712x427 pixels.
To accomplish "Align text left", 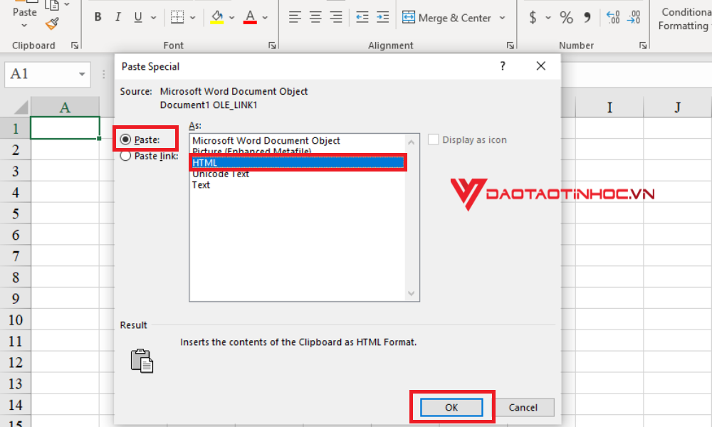I will click(295, 17).
